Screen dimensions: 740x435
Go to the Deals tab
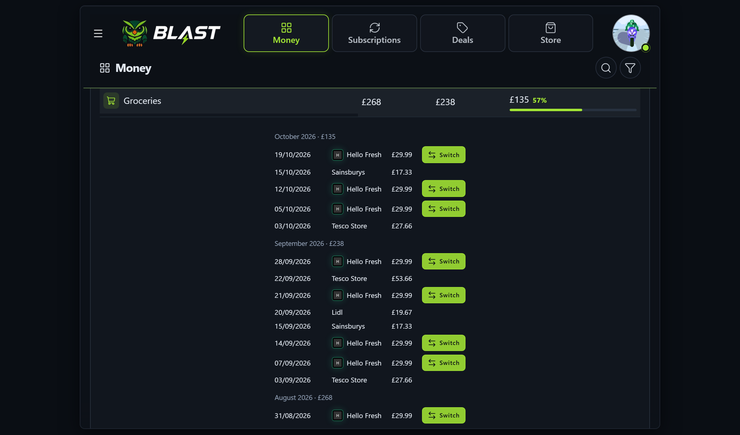(x=462, y=33)
